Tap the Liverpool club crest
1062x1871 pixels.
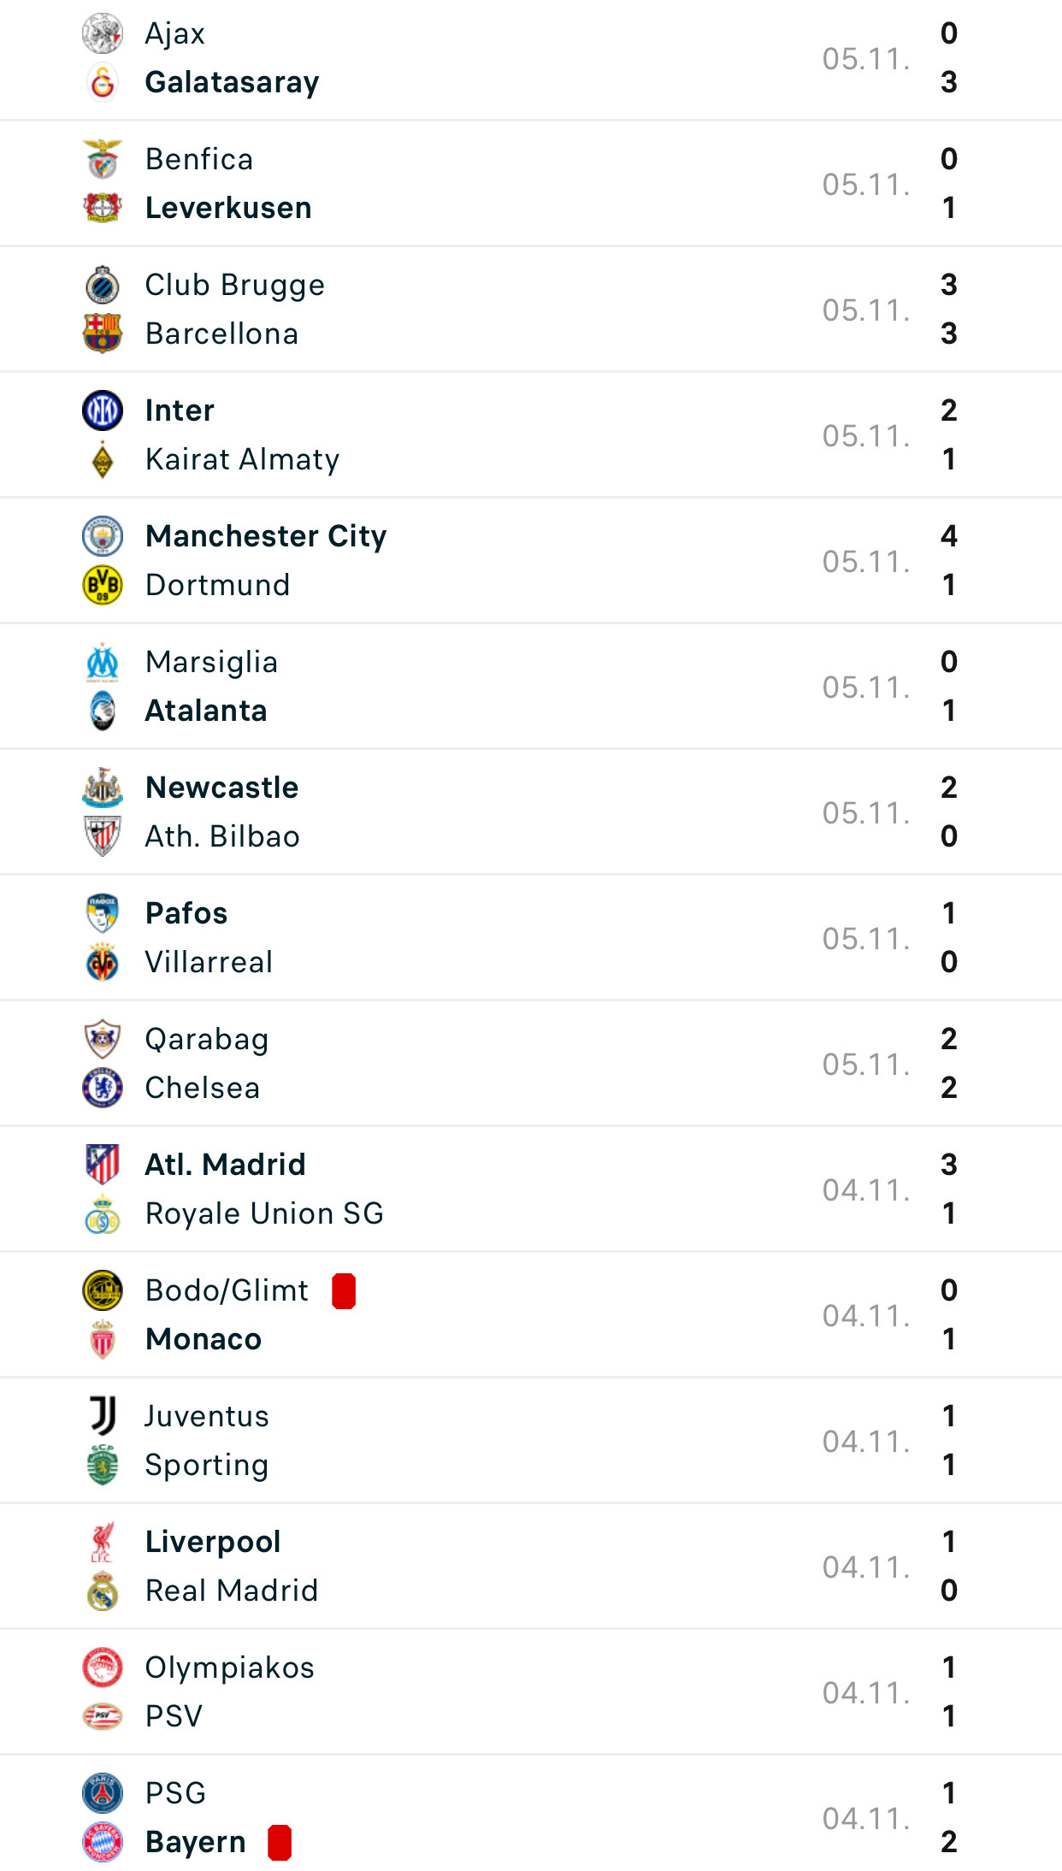103,1542
